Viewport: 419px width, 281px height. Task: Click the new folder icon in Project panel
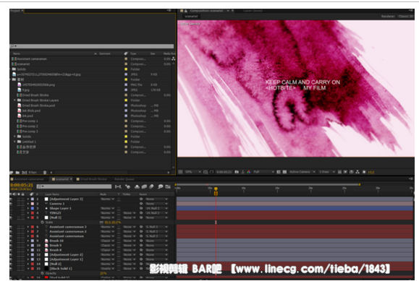(17, 173)
